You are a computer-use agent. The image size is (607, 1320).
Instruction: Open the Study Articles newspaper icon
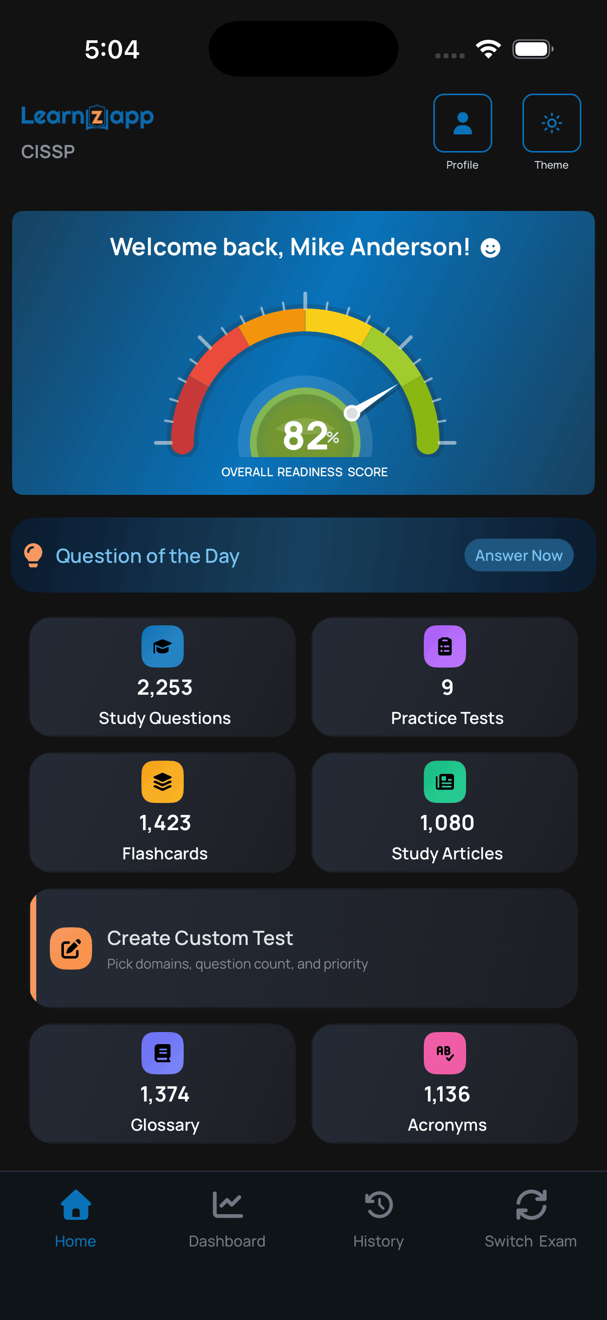(x=444, y=781)
